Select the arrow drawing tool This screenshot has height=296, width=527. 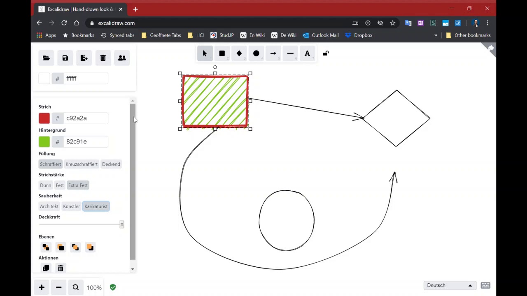pyautogui.click(x=273, y=53)
